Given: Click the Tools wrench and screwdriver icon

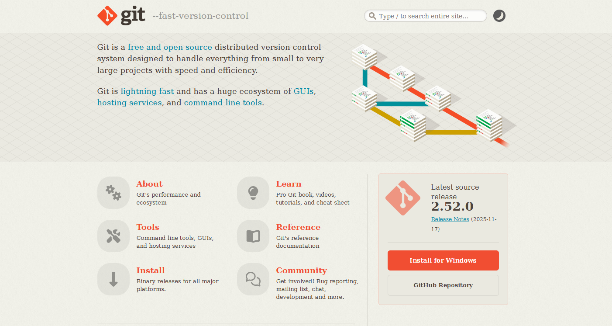Looking at the screenshot, I should tap(113, 236).
